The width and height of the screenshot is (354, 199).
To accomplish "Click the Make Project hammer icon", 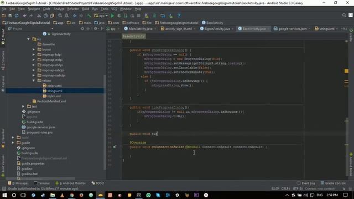I will 89,15.
